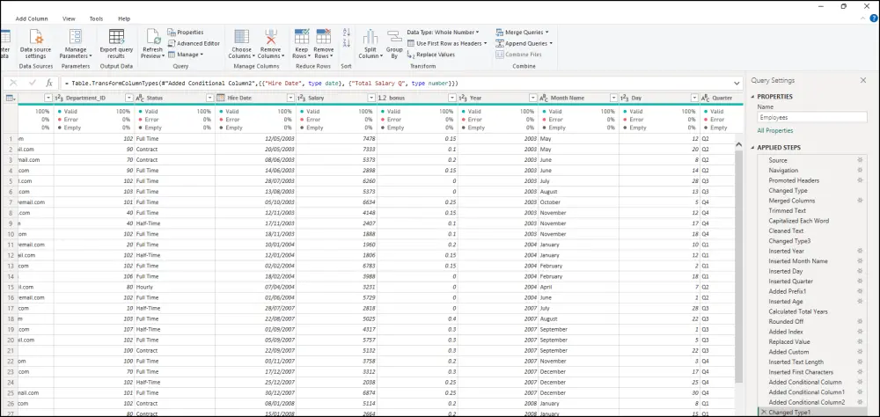The image size is (880, 417).
Task: Click the fx formula icon
Action: pyautogui.click(x=48, y=83)
